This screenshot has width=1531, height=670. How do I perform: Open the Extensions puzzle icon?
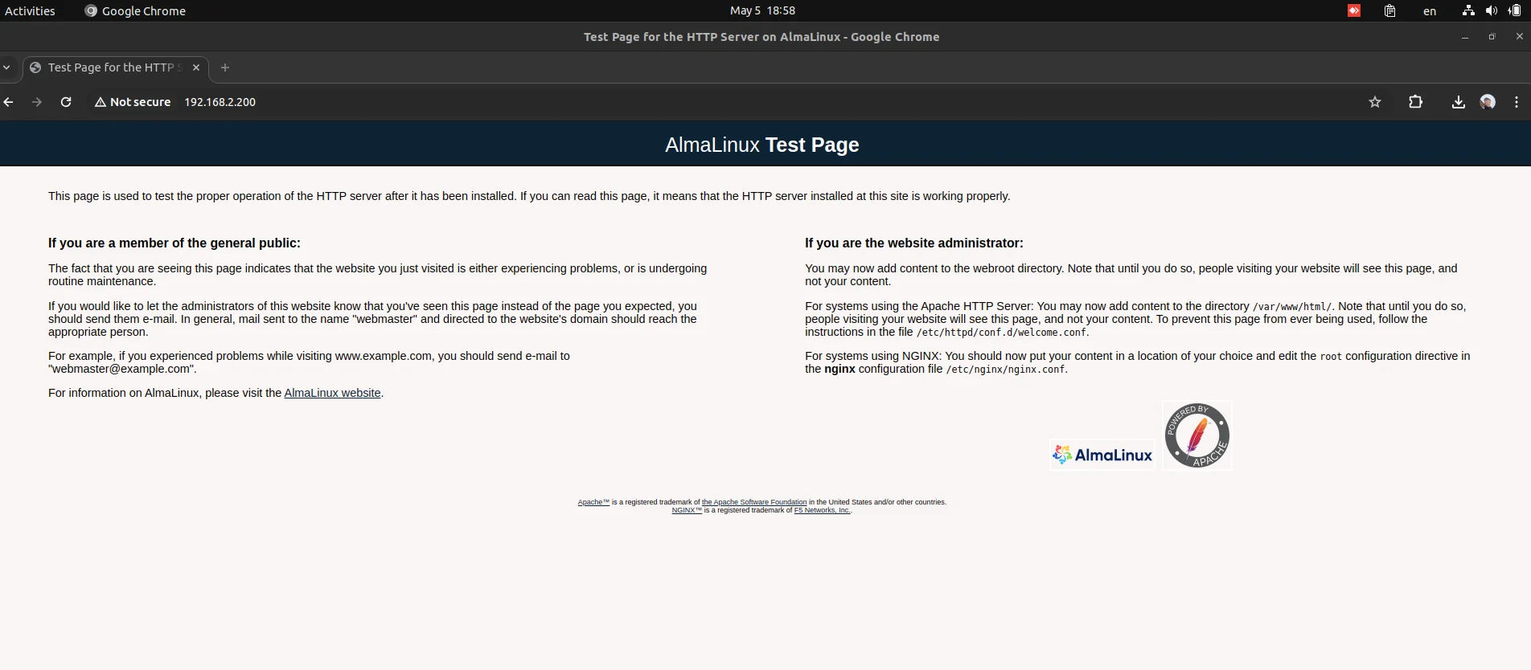click(x=1416, y=102)
